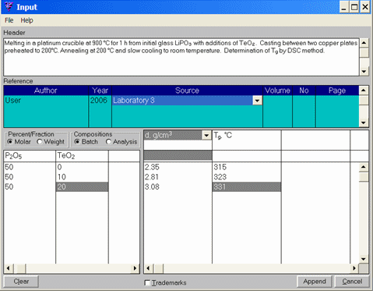This screenshot has width=373, height=291.
Task: Click the TeO2 column header
Action: pos(82,156)
